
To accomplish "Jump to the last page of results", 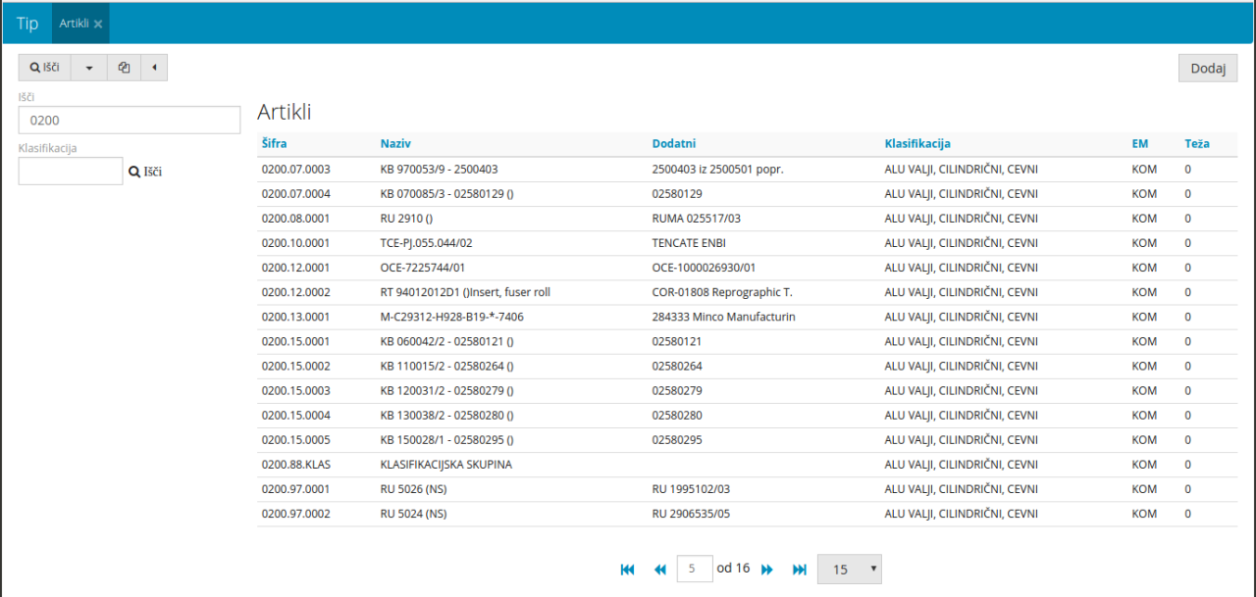I will [800, 570].
